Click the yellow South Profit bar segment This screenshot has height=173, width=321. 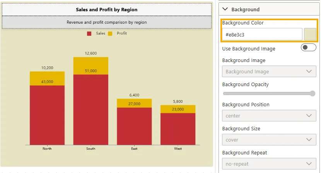pyautogui.click(x=91, y=64)
